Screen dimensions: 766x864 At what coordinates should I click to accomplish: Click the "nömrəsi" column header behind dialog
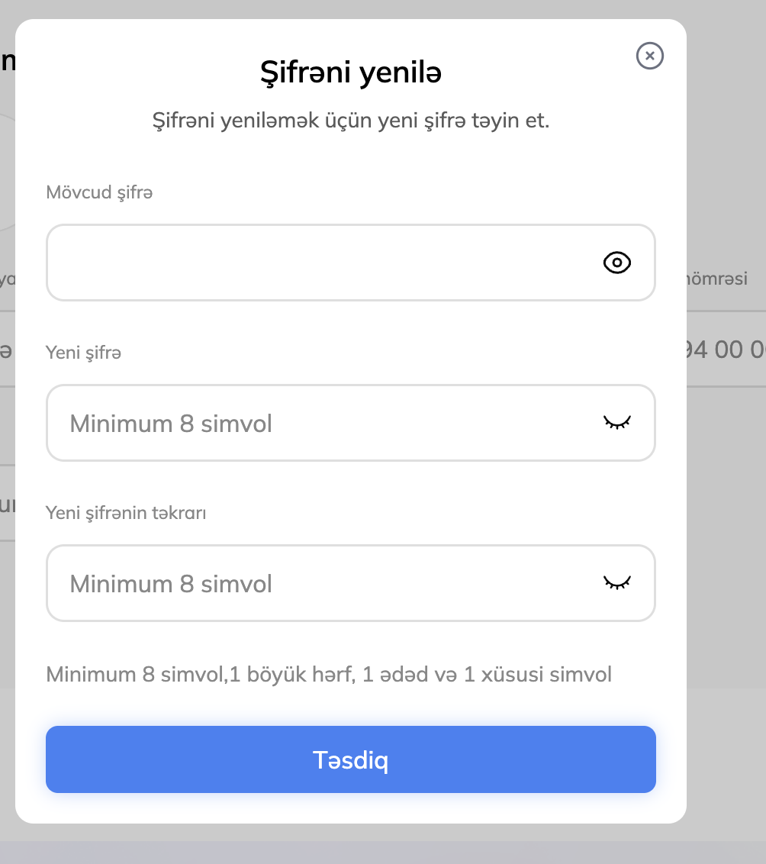716,279
